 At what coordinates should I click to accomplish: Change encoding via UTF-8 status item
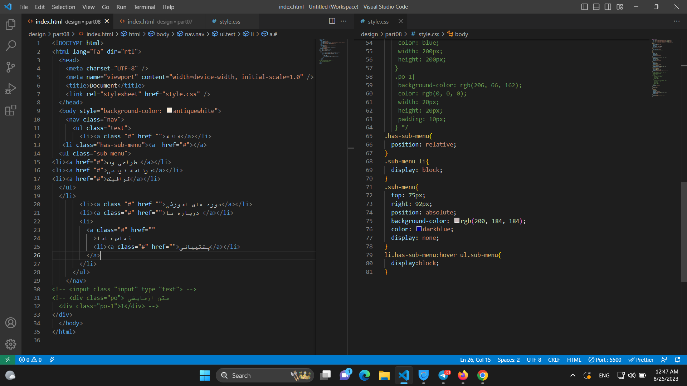(534, 360)
